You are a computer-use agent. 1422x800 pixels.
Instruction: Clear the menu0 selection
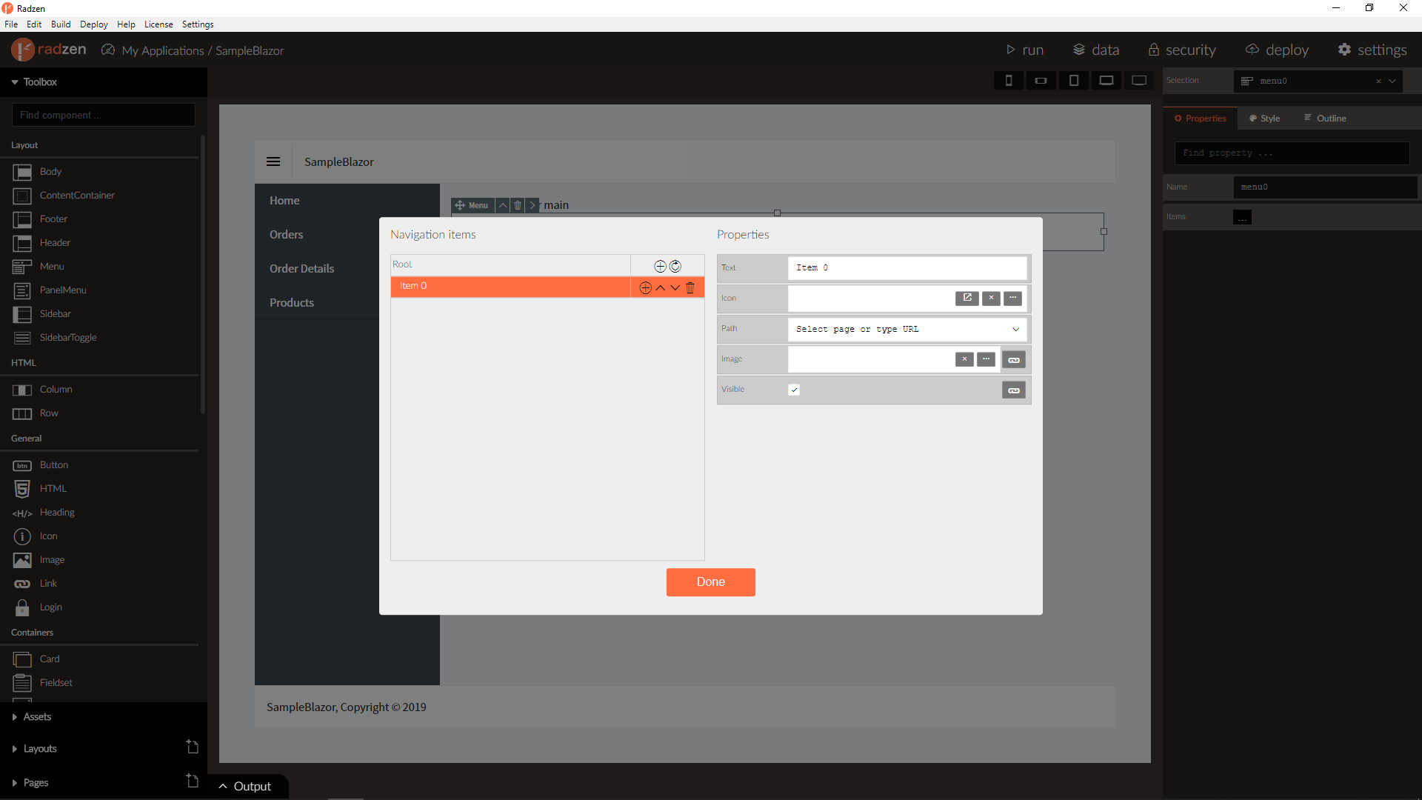point(1378,81)
